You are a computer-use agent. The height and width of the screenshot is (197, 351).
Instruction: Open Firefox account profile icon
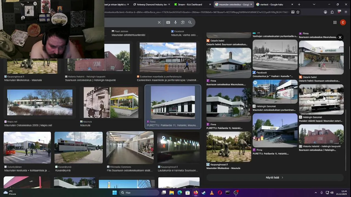click(x=325, y=12)
